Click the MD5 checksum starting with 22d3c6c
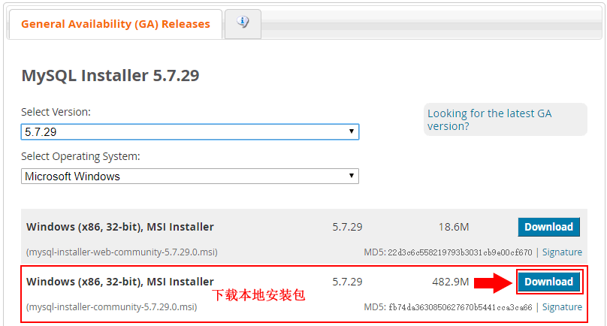The image size is (607, 326). [x=460, y=252]
